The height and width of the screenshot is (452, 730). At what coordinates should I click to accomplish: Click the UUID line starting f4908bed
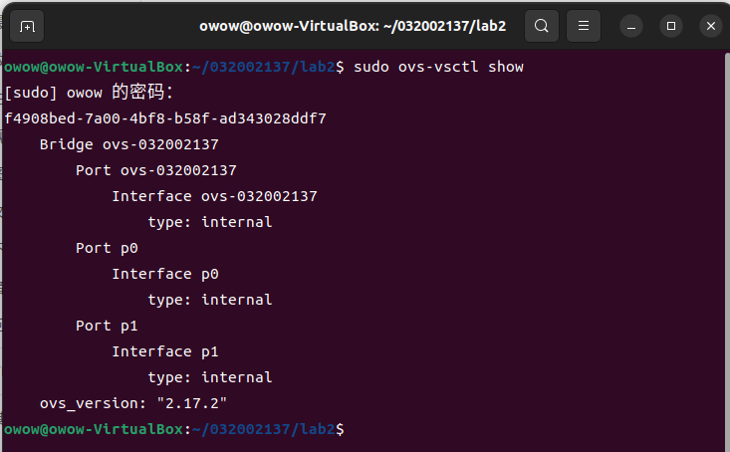[165, 118]
